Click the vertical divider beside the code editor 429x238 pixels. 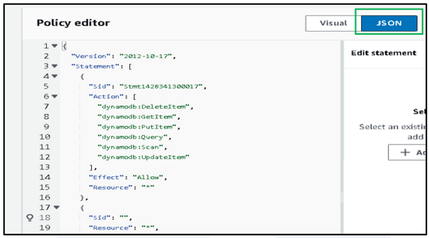pos(342,136)
